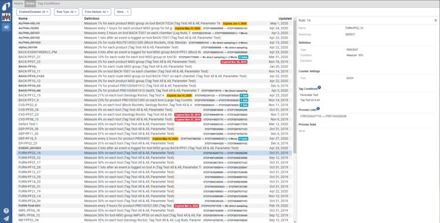
Task: Open the Enabled/Disabled filter dropdown
Action: click(33, 12)
